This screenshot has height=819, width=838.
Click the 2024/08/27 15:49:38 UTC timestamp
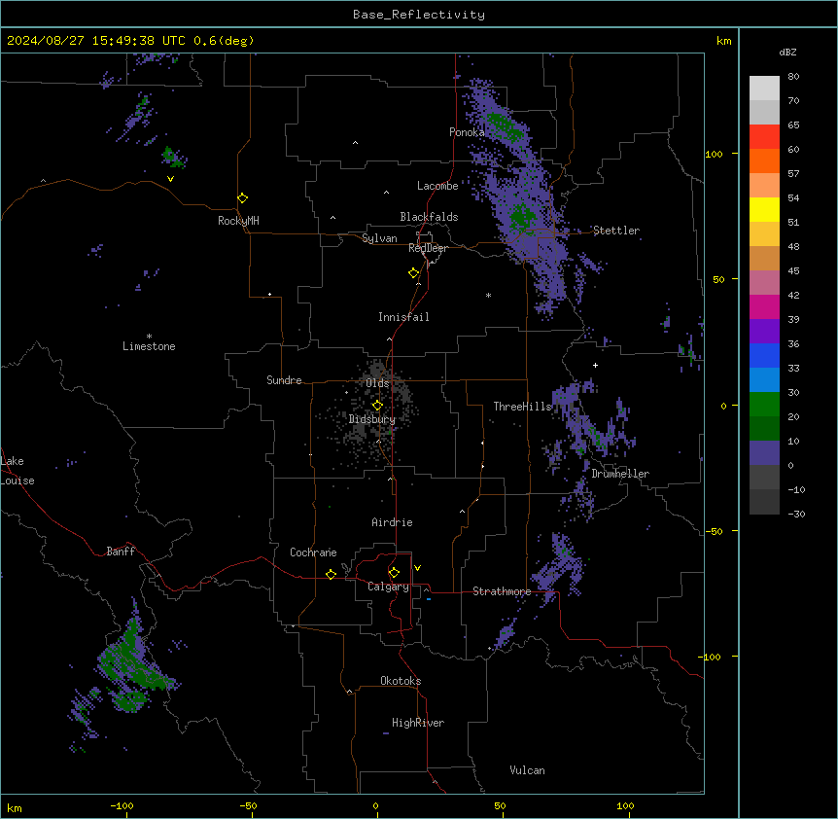point(96,41)
